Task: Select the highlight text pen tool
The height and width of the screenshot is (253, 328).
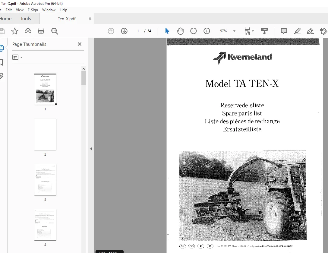Action: 297,31
